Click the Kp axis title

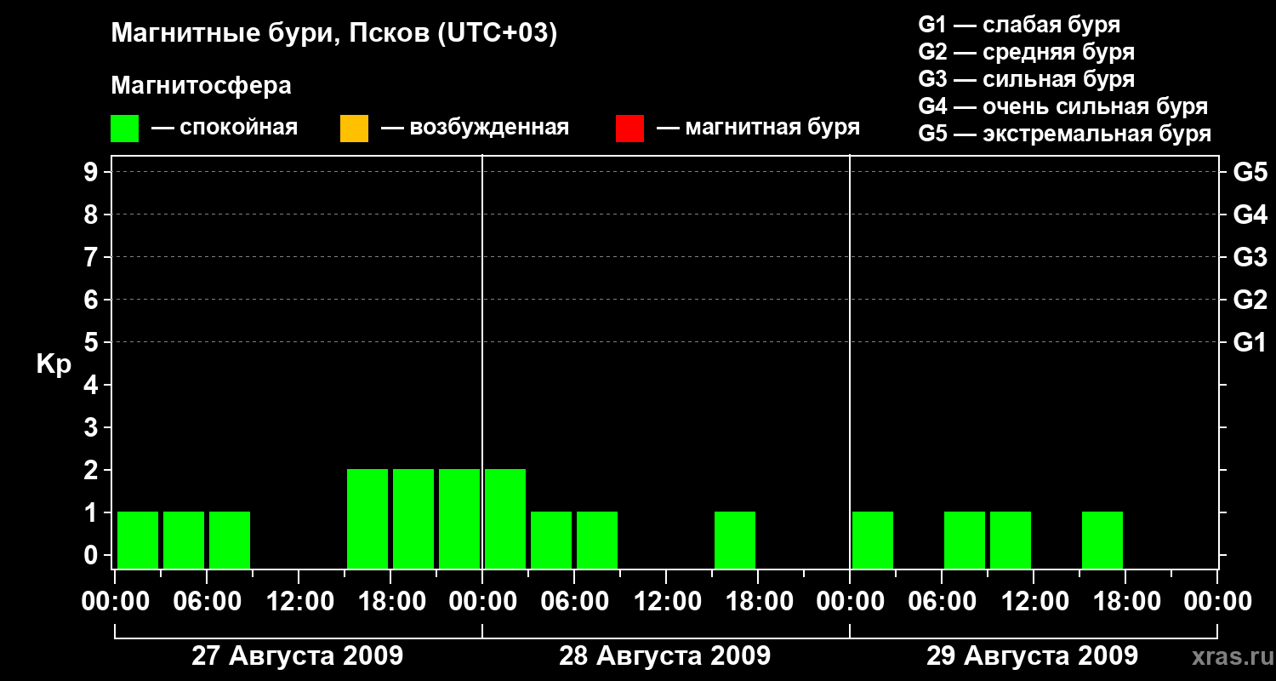pyautogui.click(x=54, y=364)
